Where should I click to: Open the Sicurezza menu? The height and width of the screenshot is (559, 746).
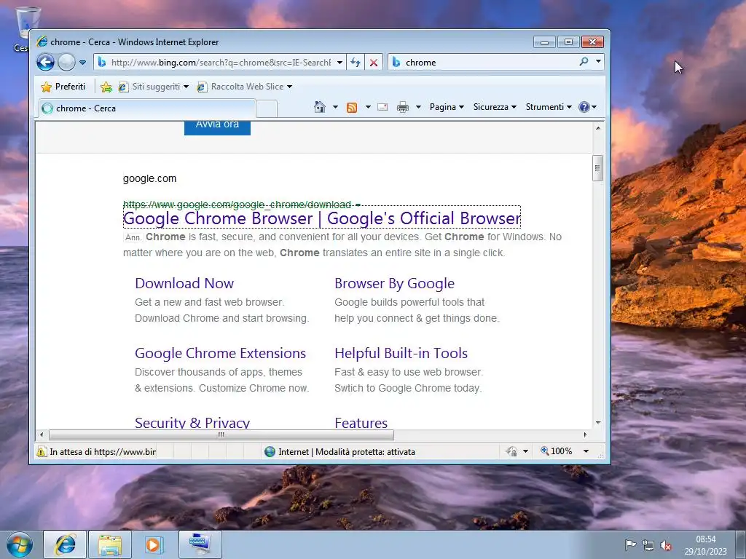point(495,107)
